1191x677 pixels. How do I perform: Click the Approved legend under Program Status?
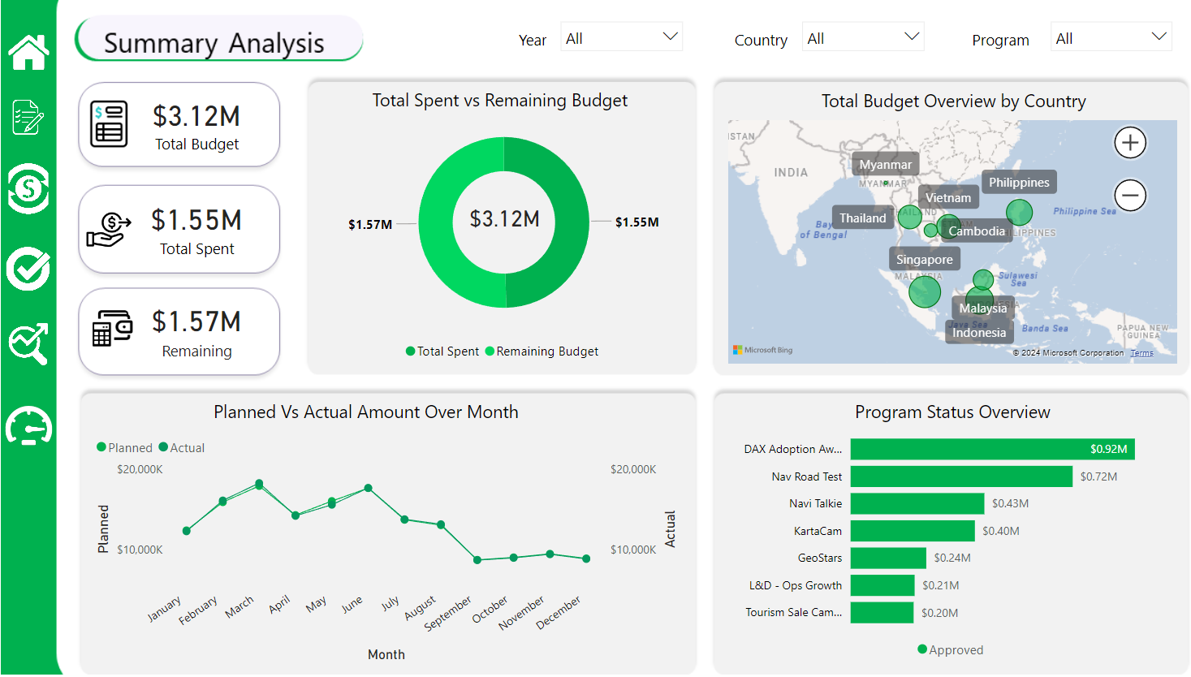click(x=951, y=649)
